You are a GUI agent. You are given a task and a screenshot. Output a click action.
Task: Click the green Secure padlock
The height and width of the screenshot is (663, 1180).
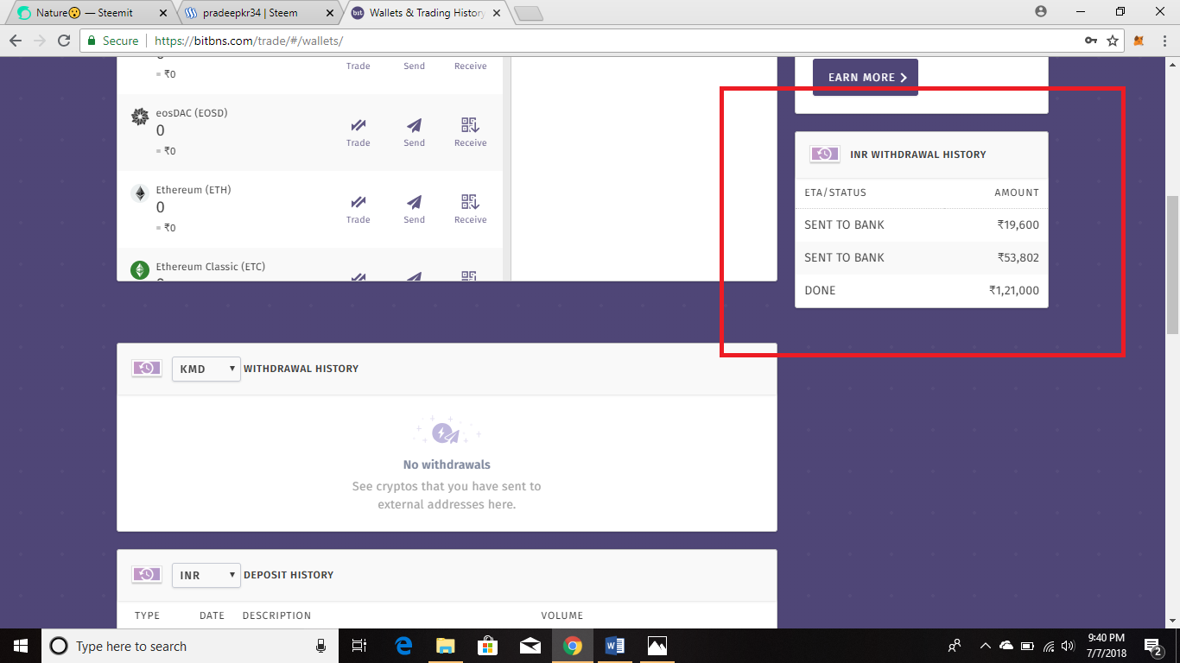tap(92, 41)
